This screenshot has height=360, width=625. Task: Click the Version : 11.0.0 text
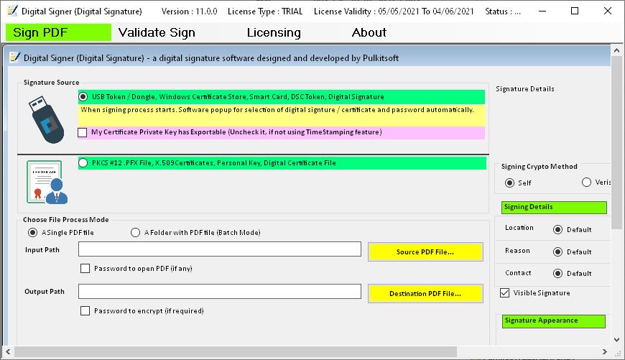(x=190, y=11)
